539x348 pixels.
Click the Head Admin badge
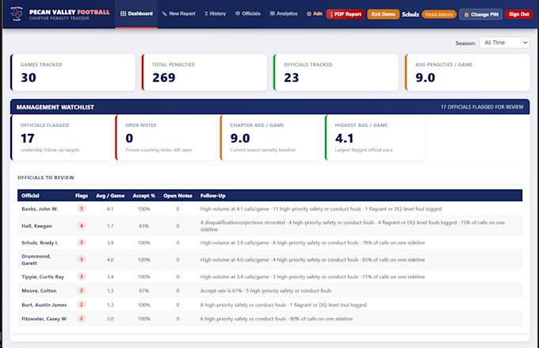pos(439,14)
